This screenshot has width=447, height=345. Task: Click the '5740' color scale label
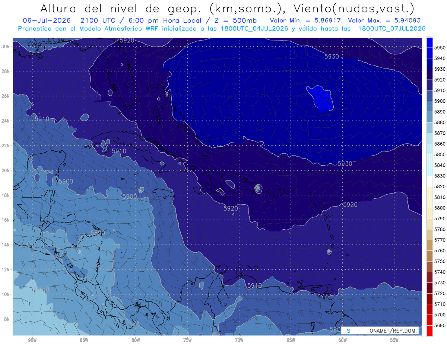coord(440,272)
